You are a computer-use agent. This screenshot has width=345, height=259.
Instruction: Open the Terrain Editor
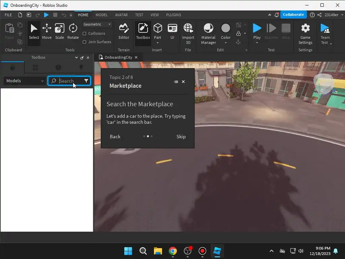point(124,32)
